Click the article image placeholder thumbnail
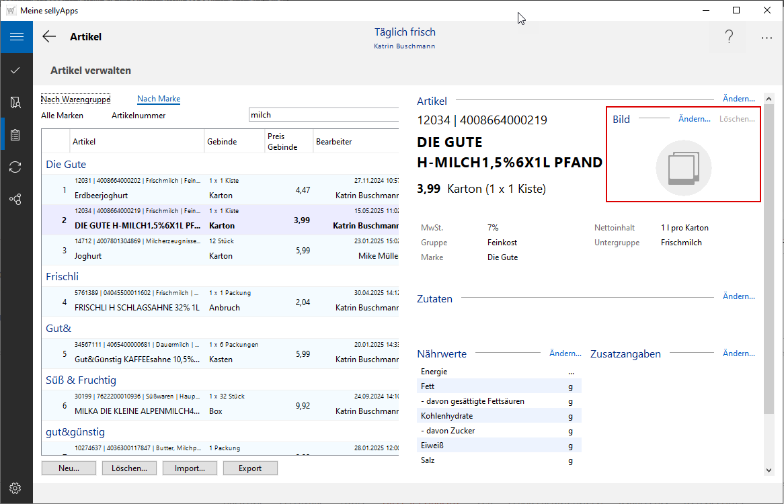784x504 pixels. point(683,168)
